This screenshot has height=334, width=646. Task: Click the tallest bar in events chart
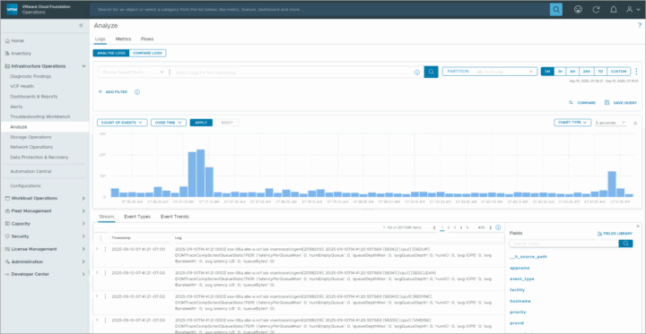[x=201, y=173]
